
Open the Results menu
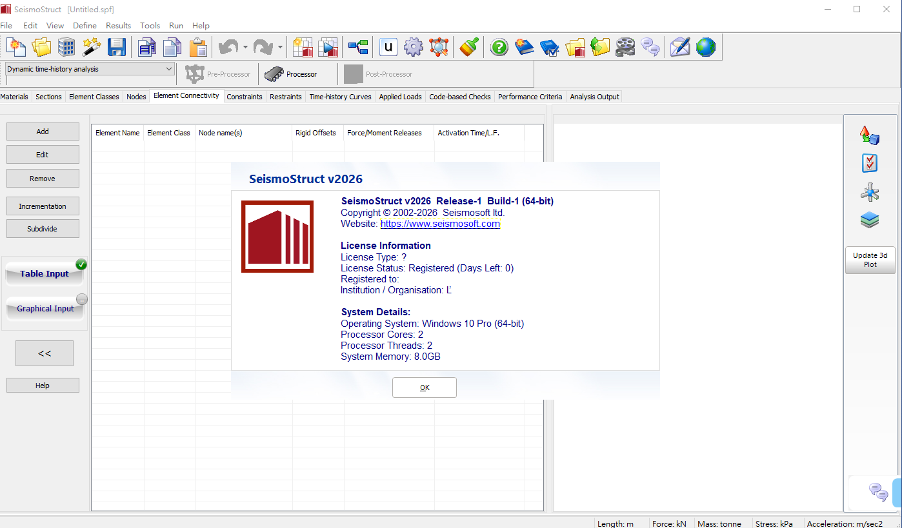pyautogui.click(x=118, y=25)
